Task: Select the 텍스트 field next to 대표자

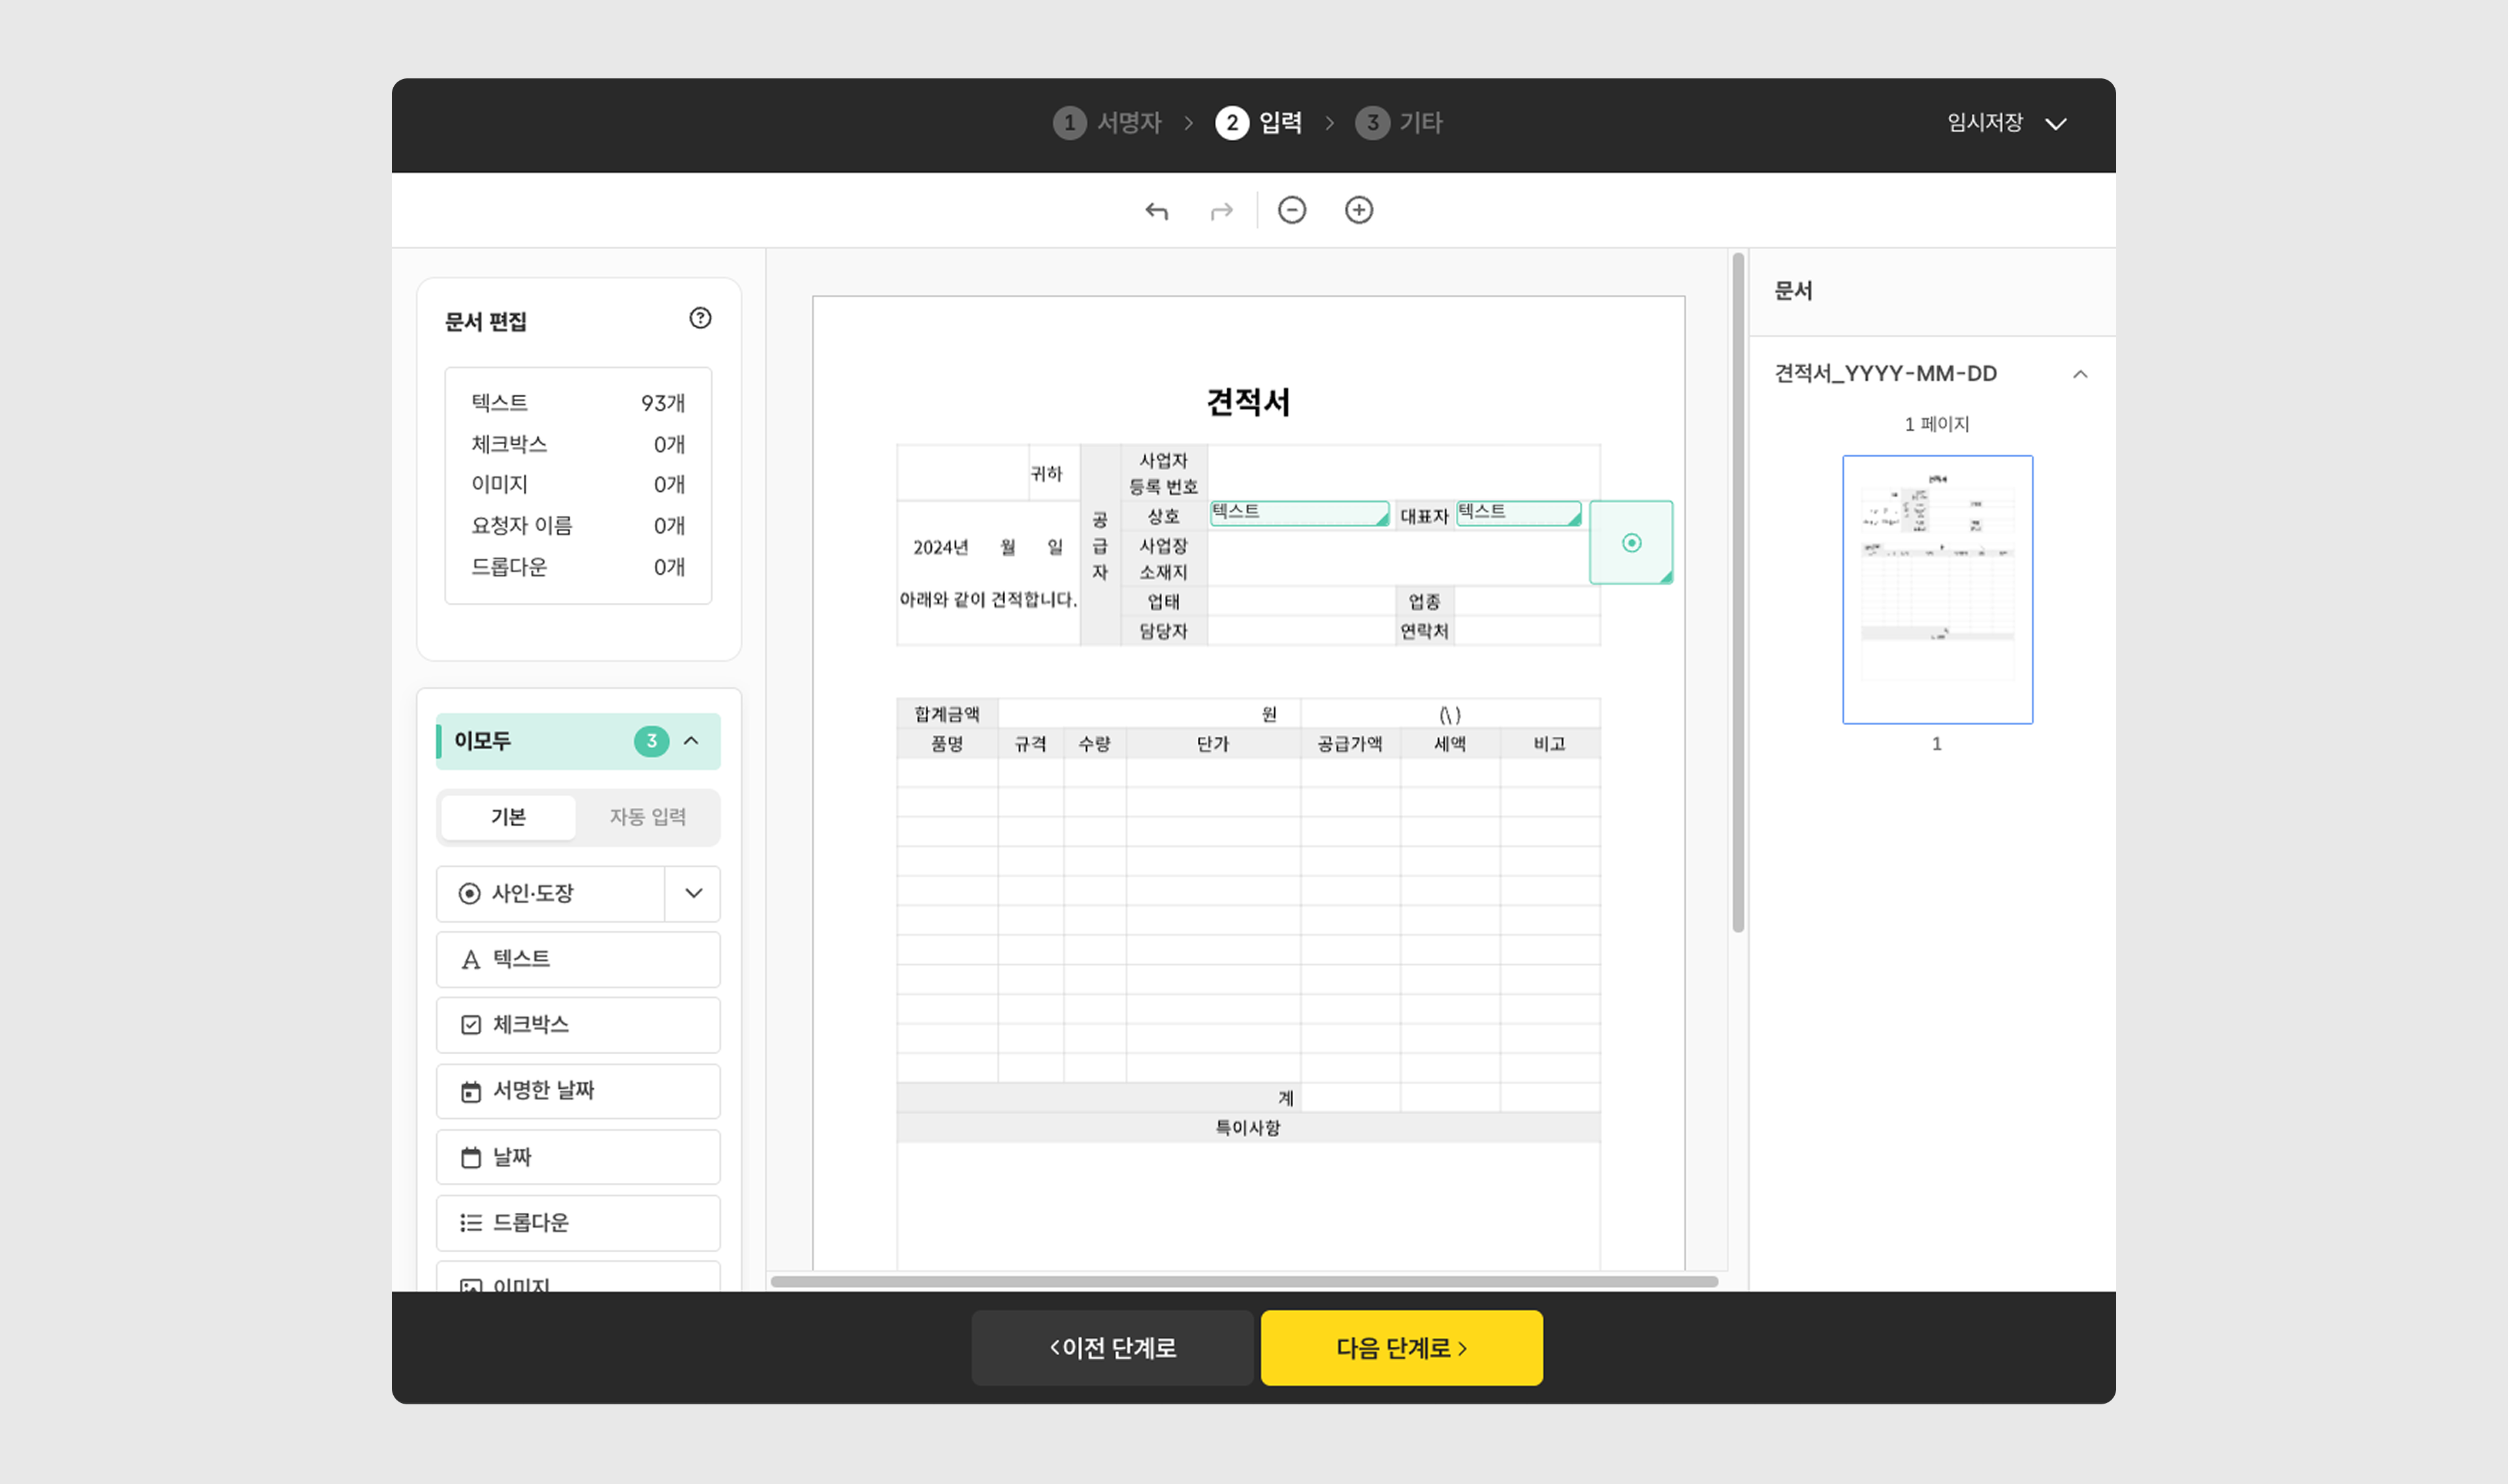Action: point(1519,513)
